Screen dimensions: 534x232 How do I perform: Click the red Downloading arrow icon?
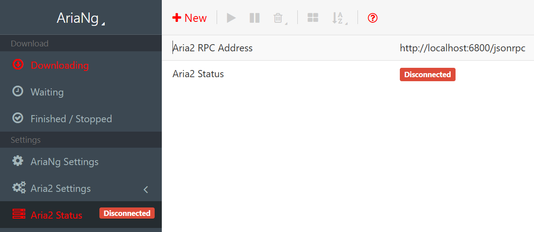tap(18, 64)
